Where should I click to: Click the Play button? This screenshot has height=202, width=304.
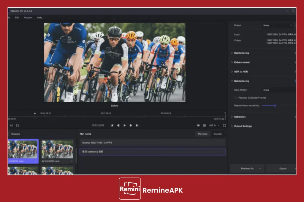pyautogui.click(x=124, y=125)
